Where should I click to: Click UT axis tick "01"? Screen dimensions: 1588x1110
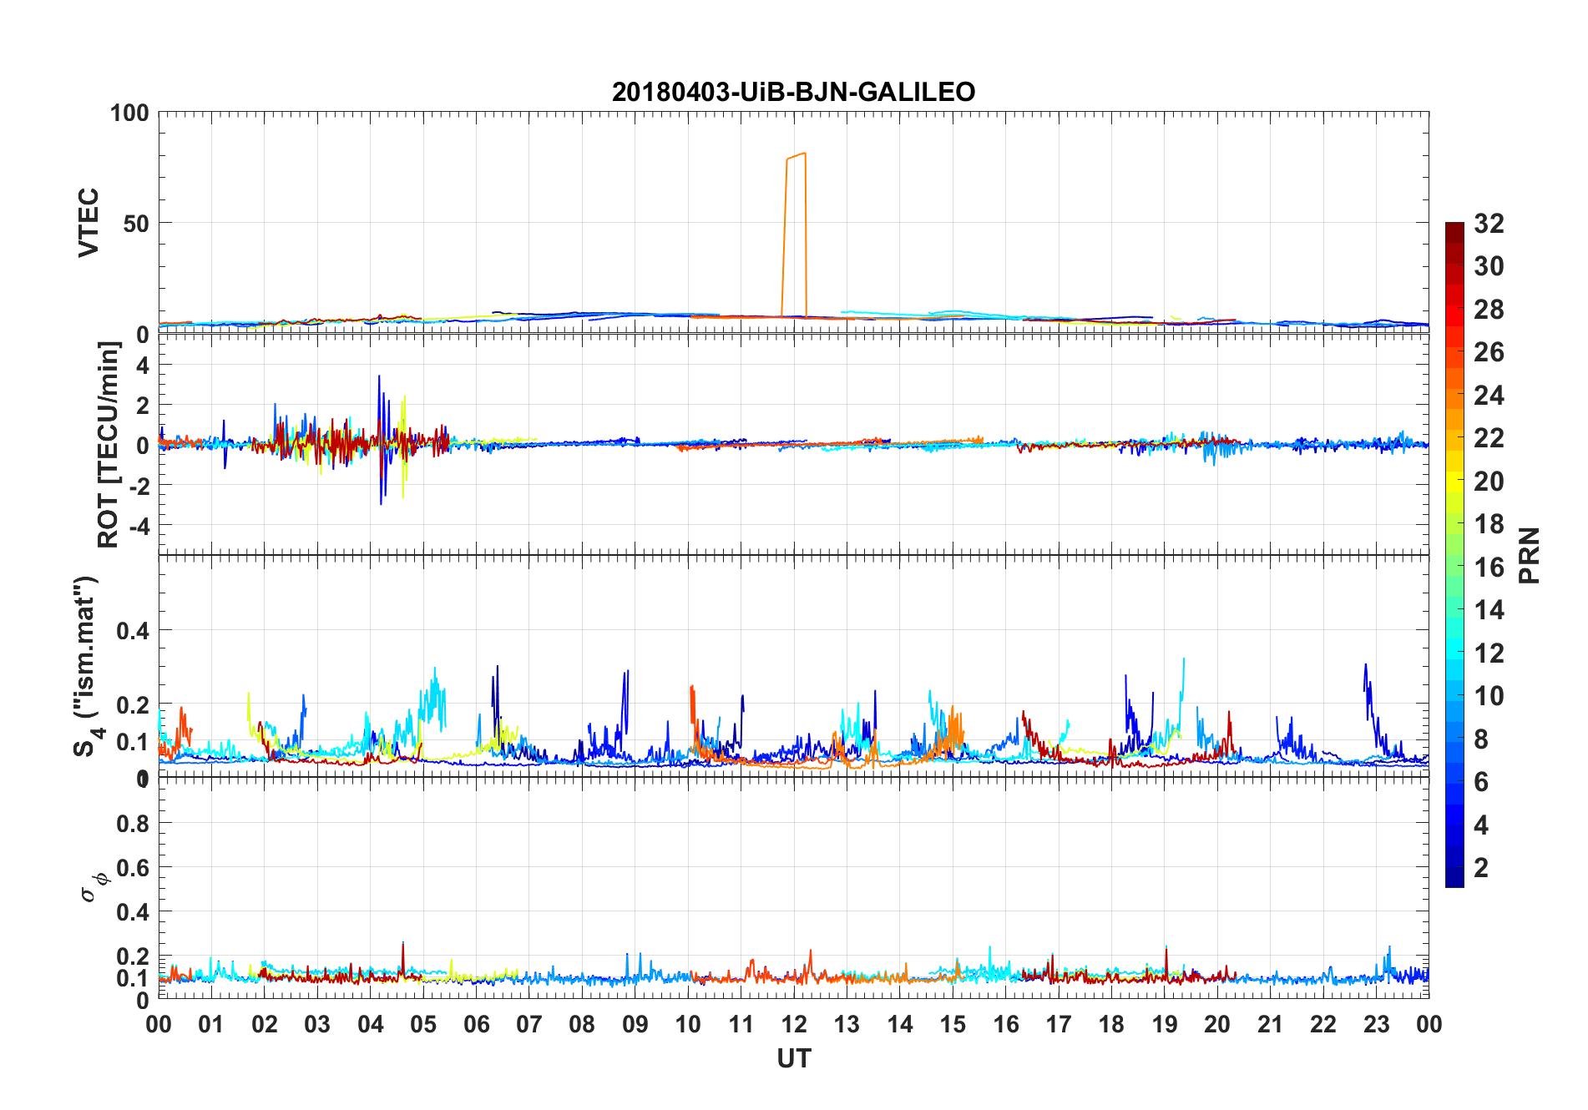coord(211,1025)
